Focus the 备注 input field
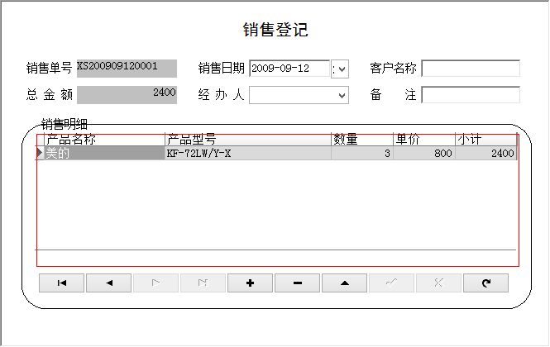550x347 pixels. [471, 95]
